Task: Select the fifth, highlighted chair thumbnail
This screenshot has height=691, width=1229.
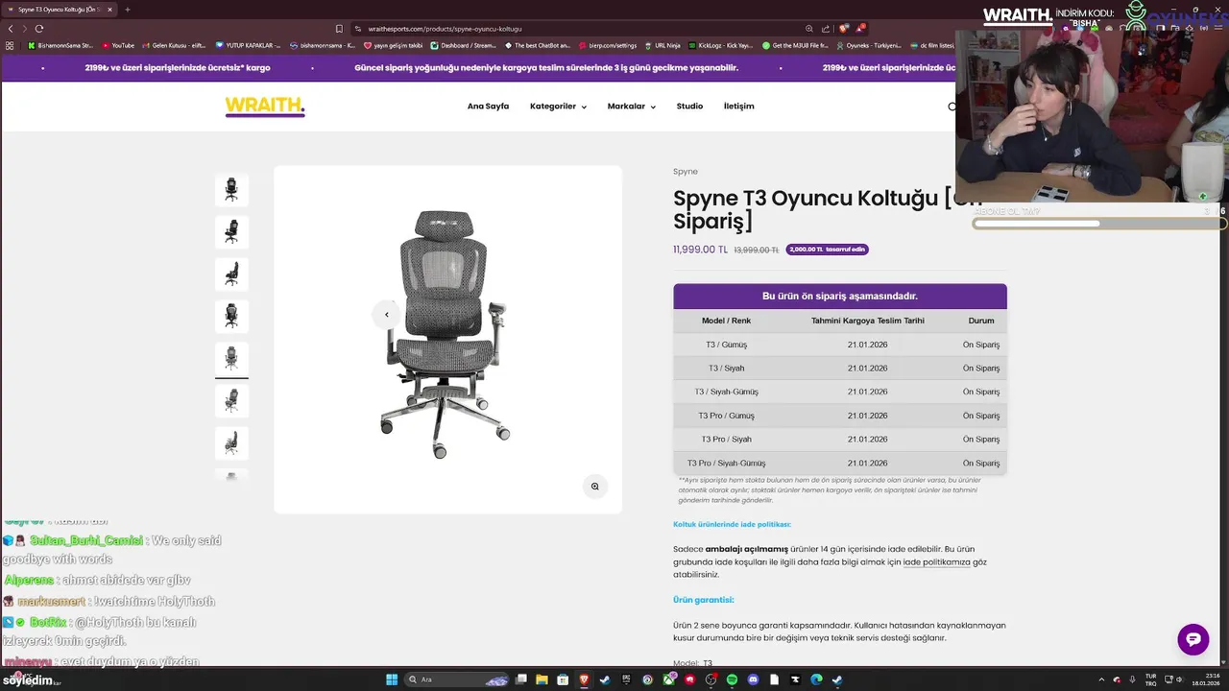Action: coord(231,359)
